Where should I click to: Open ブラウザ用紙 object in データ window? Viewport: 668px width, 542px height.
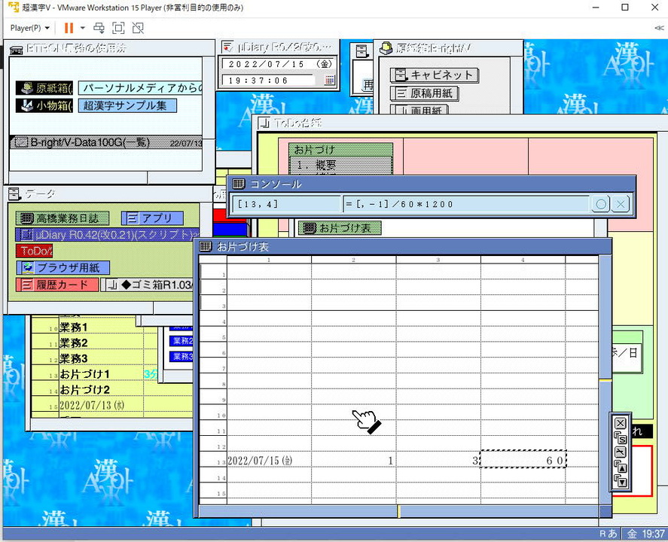[x=63, y=267]
